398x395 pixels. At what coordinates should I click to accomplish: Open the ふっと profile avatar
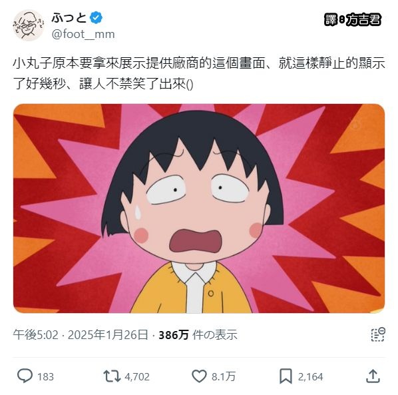point(29,25)
